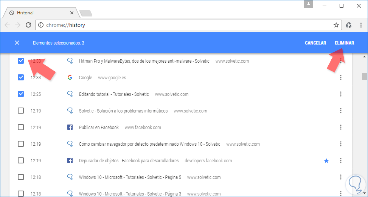
Task: Uncheck the Hitman Pro y MalwareBytes entry
Action: (x=21, y=61)
